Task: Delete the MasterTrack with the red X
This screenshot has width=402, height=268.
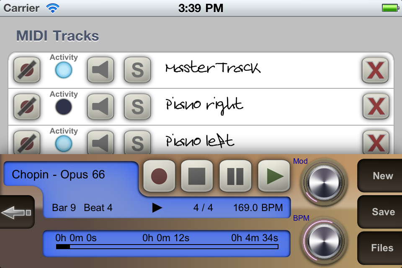Action: click(x=375, y=70)
